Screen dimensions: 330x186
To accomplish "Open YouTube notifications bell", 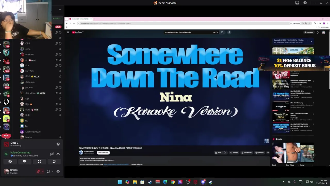I will (x=318, y=32).
